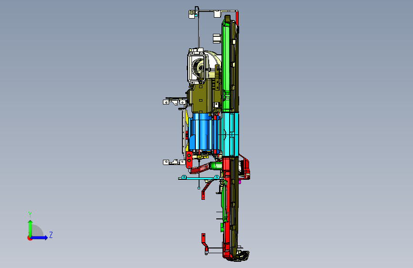Image resolution: width=413 pixels, height=268 pixels.
Task: Click the green Y axis arrow of the triad
Action: pyautogui.click(x=30, y=228)
